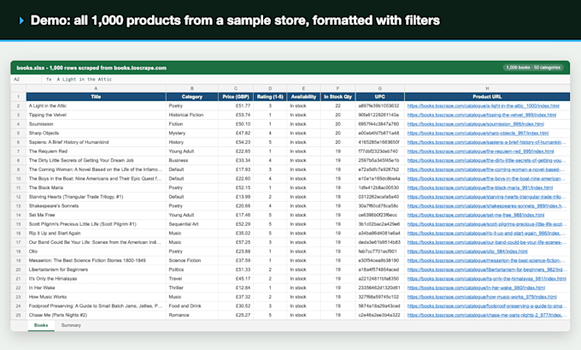The height and width of the screenshot is (350, 581).
Task: Select column C letter header
Action: tap(236, 88)
